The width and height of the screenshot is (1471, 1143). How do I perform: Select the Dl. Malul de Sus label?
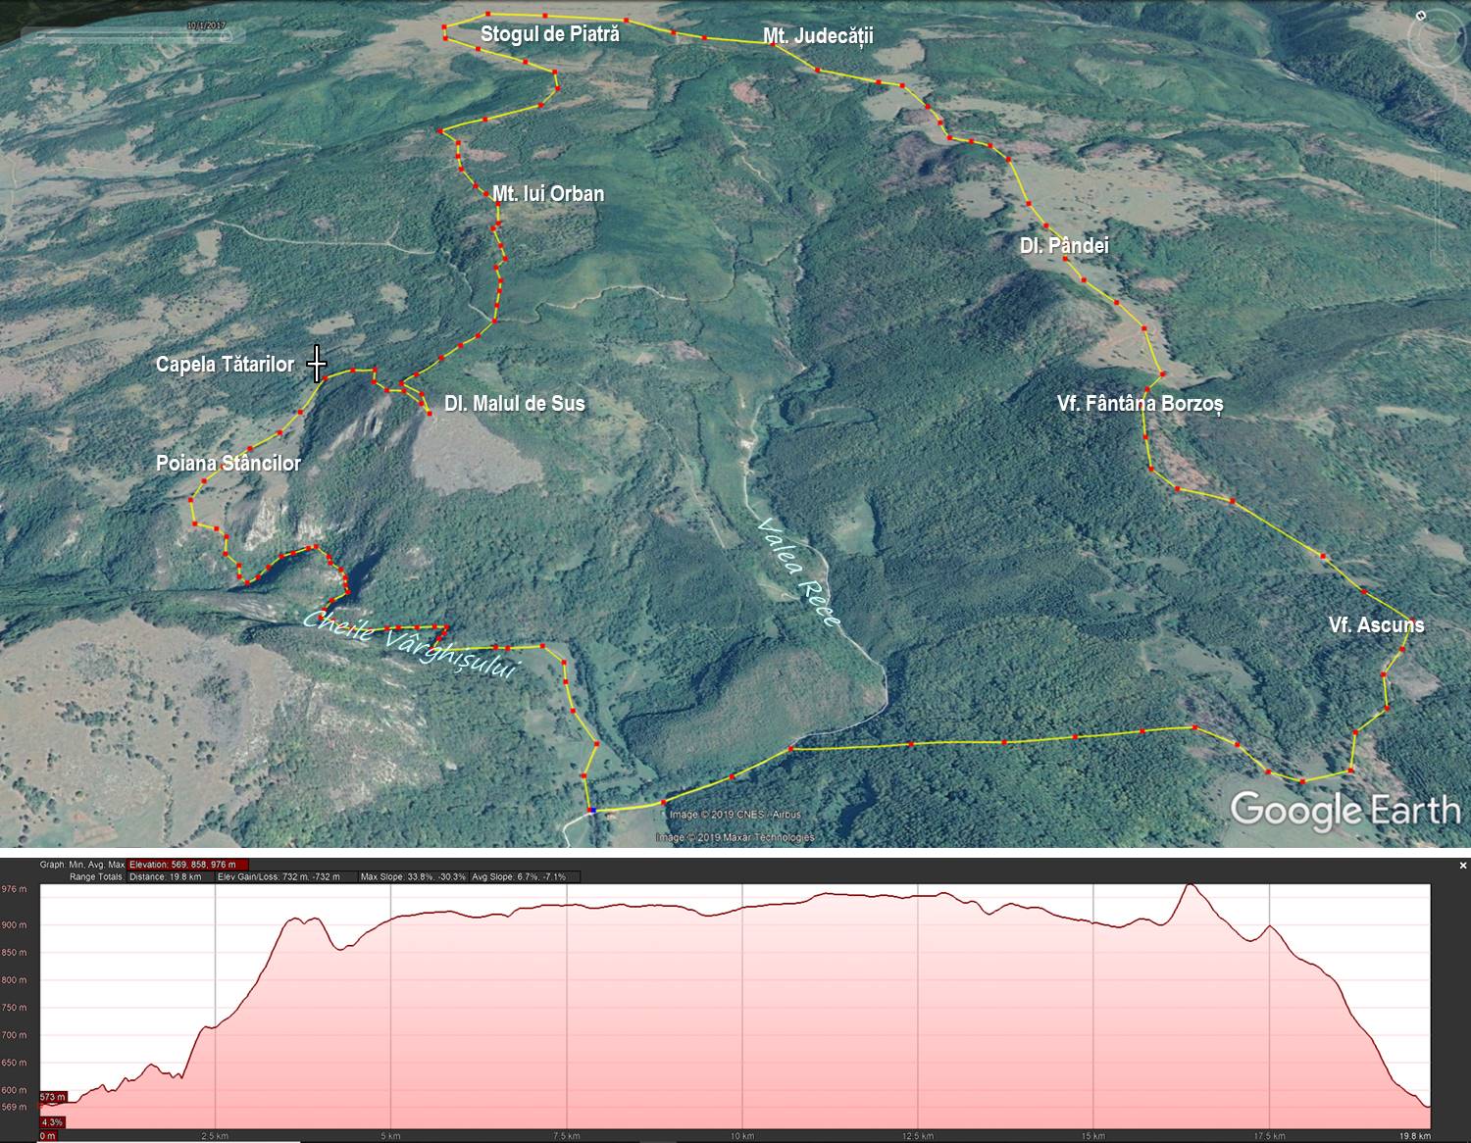click(x=514, y=404)
